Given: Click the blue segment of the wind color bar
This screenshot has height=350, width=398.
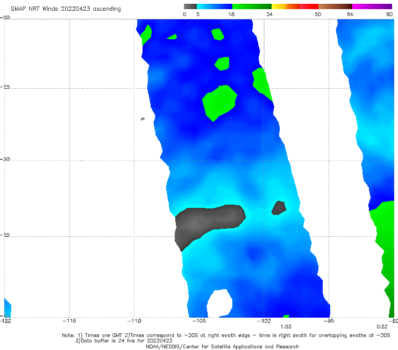Looking at the screenshot, I should pyautogui.click(x=215, y=6).
